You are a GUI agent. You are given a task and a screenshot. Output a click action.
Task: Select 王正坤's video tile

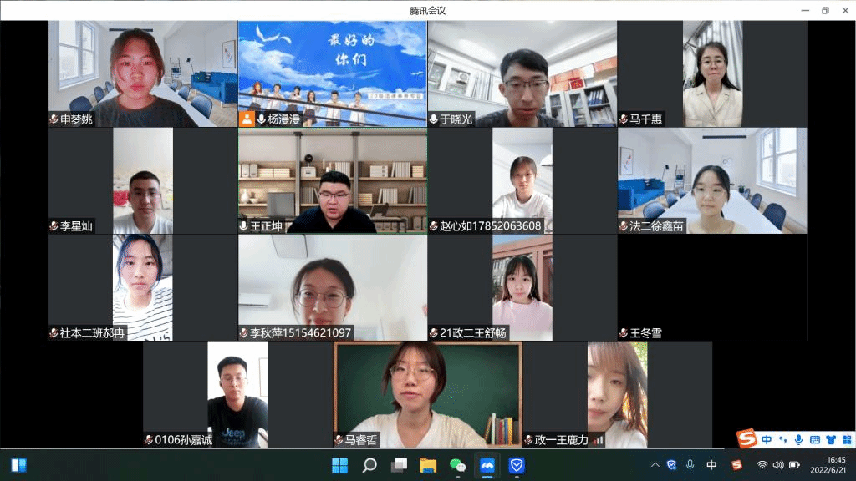coord(332,180)
